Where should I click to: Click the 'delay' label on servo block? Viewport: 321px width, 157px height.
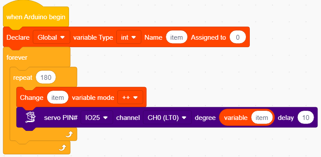click(x=286, y=118)
